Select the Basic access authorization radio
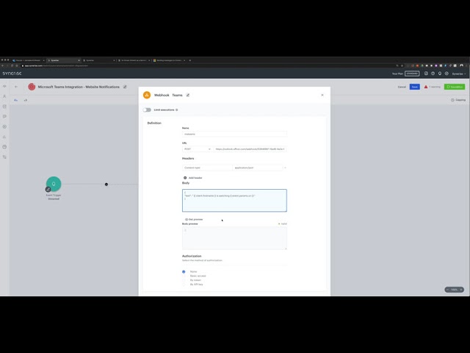 coord(184,276)
